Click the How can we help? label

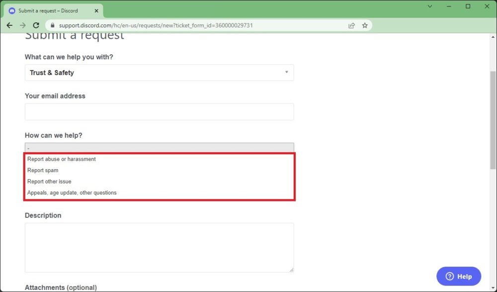click(54, 135)
